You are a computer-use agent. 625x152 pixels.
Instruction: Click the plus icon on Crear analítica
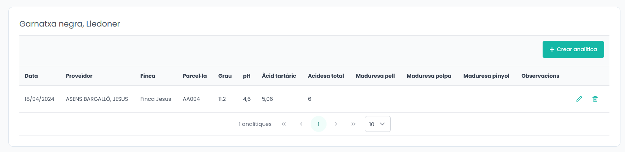(552, 50)
